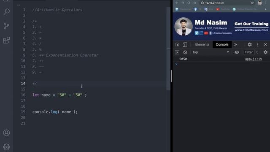Screen dimensions: 270x152
Task: Click the console input prompt chevron
Action: 176,64
